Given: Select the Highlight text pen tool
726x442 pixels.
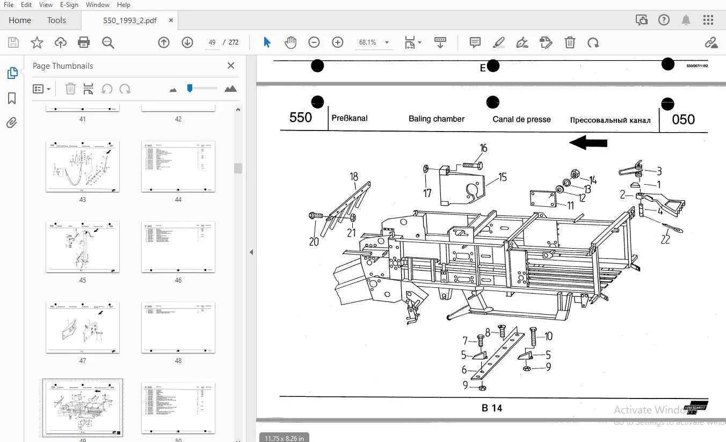Looking at the screenshot, I should 499,42.
